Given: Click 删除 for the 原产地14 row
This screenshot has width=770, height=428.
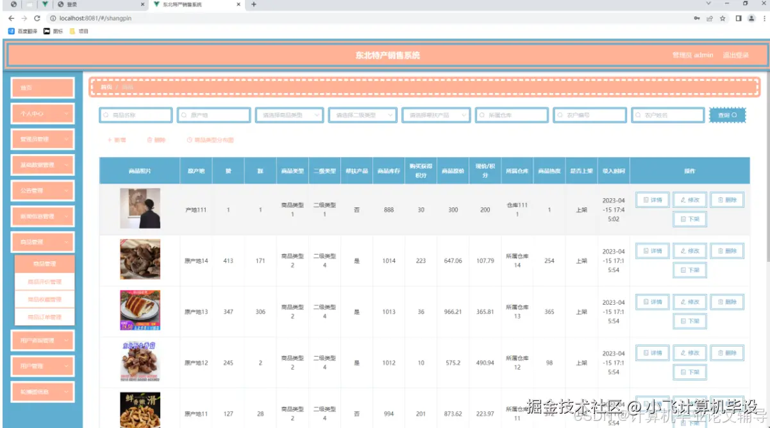Looking at the screenshot, I should [727, 251].
